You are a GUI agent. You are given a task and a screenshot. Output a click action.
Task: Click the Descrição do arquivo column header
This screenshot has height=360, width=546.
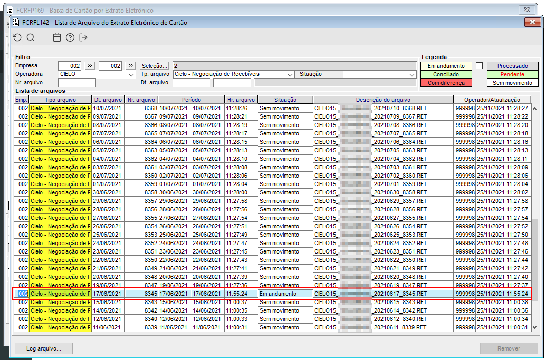pos(383,100)
